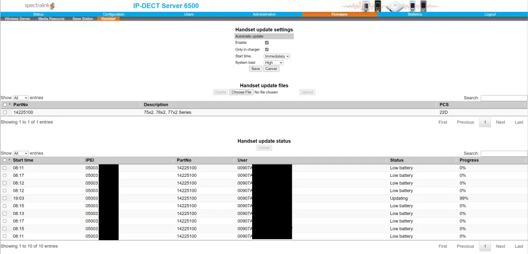The height and width of the screenshot is (254, 528).
Task: Select the Firmware menu
Action: click(339, 14)
